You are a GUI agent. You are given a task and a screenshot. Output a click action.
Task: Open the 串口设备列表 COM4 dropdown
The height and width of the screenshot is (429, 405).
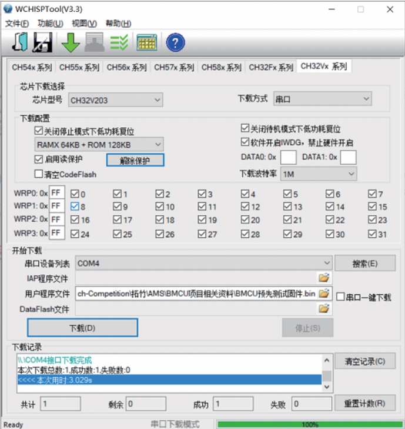(203, 263)
